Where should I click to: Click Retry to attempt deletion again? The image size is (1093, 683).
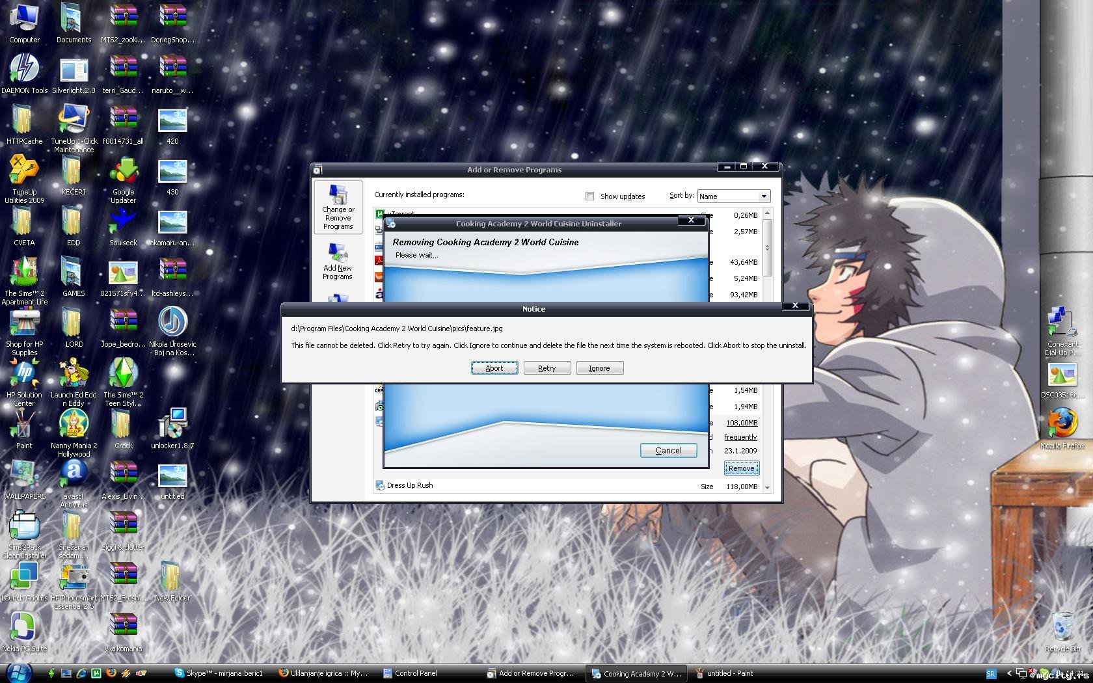point(547,368)
